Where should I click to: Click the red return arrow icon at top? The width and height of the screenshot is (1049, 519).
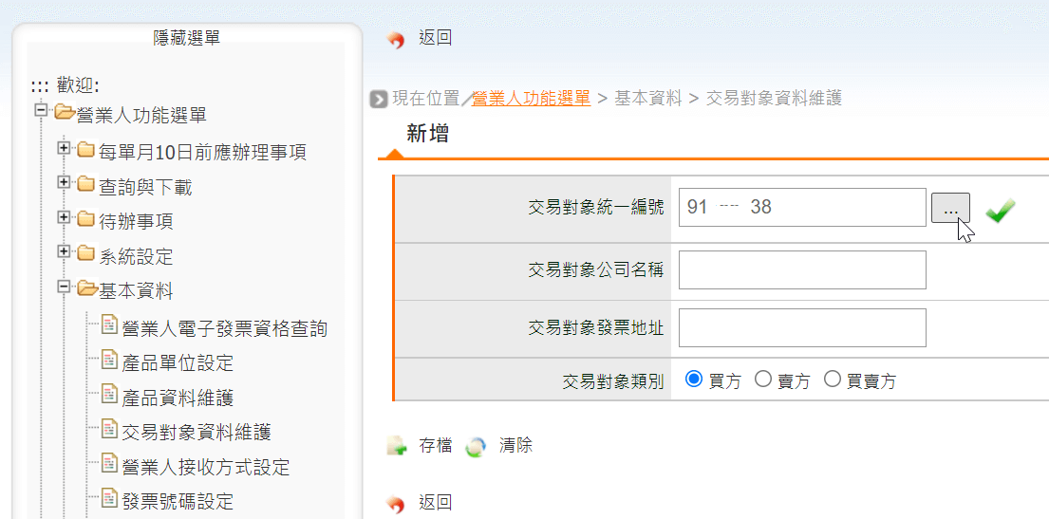coord(396,41)
